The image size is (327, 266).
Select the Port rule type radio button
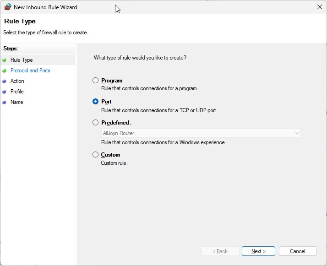coord(95,102)
